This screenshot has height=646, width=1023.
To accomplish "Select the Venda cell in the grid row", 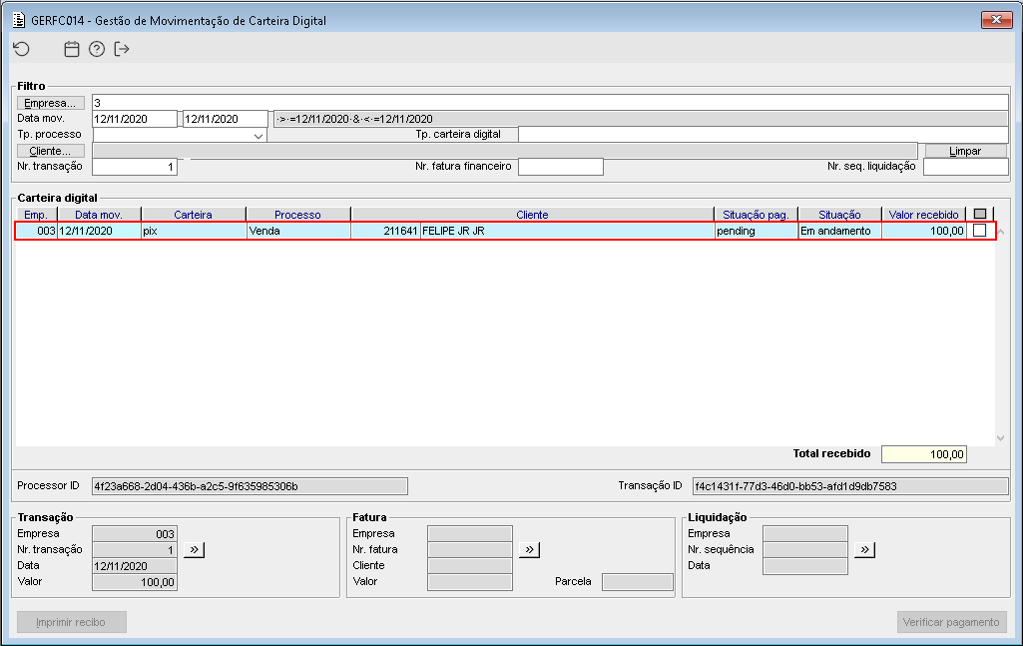I will point(298,231).
